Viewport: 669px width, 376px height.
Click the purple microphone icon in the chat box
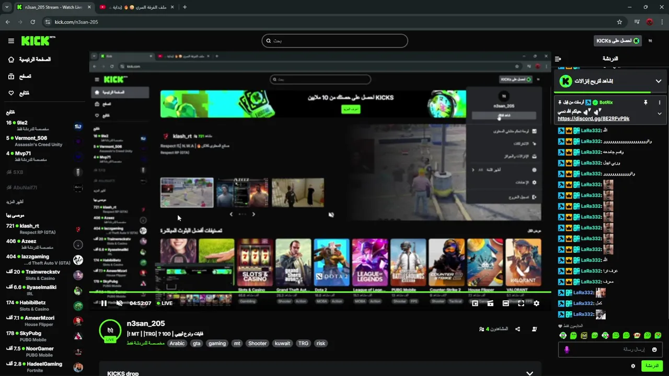[x=567, y=349]
